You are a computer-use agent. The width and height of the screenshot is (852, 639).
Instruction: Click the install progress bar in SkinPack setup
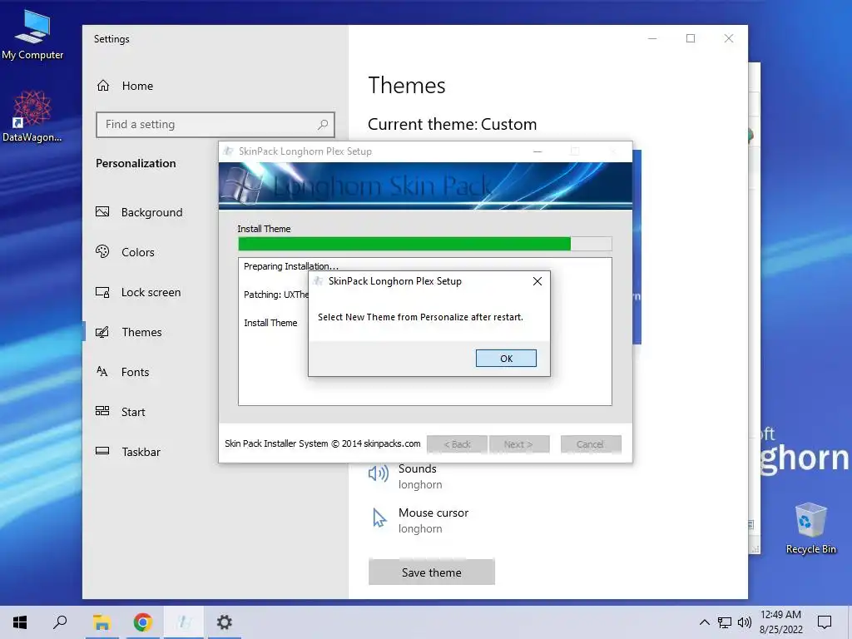pyautogui.click(x=425, y=244)
